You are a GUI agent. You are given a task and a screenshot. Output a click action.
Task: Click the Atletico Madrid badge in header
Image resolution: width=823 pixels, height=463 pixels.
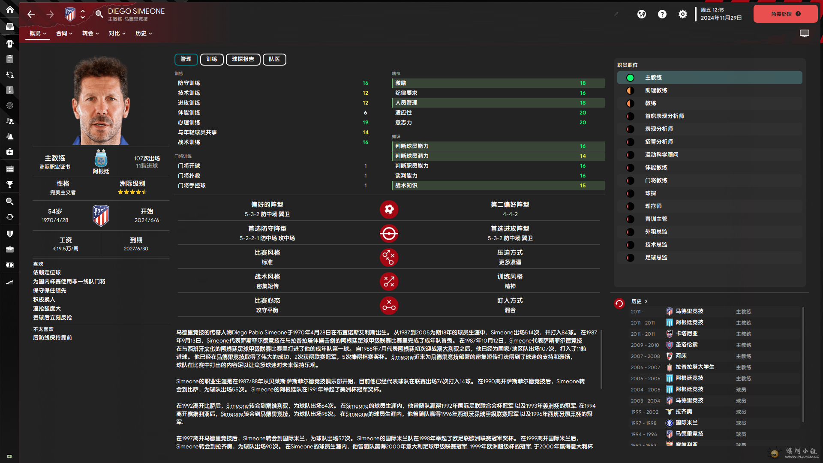click(x=70, y=14)
